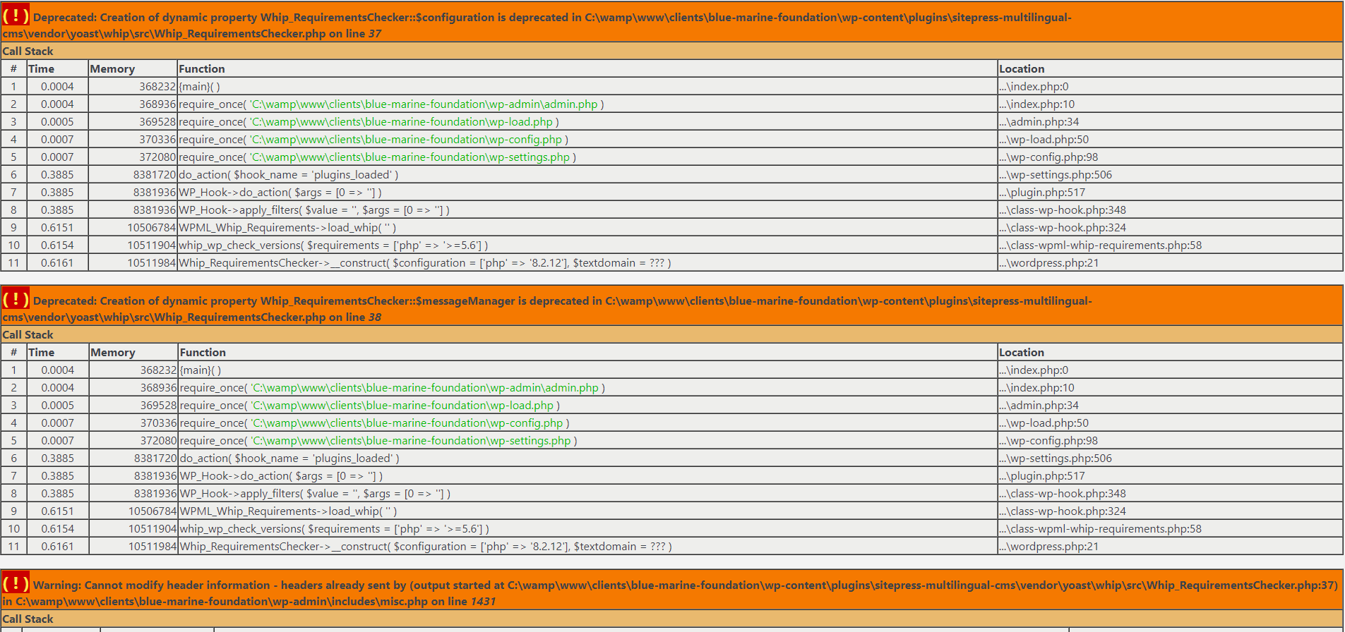Click the exclamation icon beside 'Cannot modify header information' warning
The height and width of the screenshot is (632, 1345).
point(16,583)
